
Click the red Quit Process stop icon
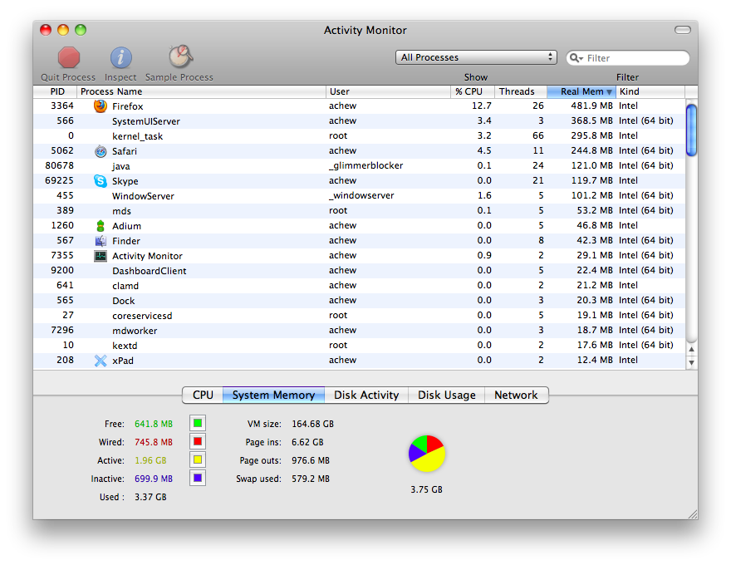coord(68,58)
